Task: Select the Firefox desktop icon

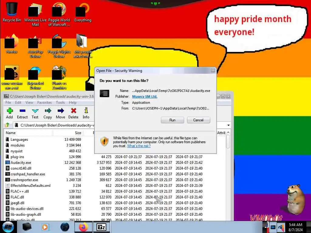Action: [12, 44]
